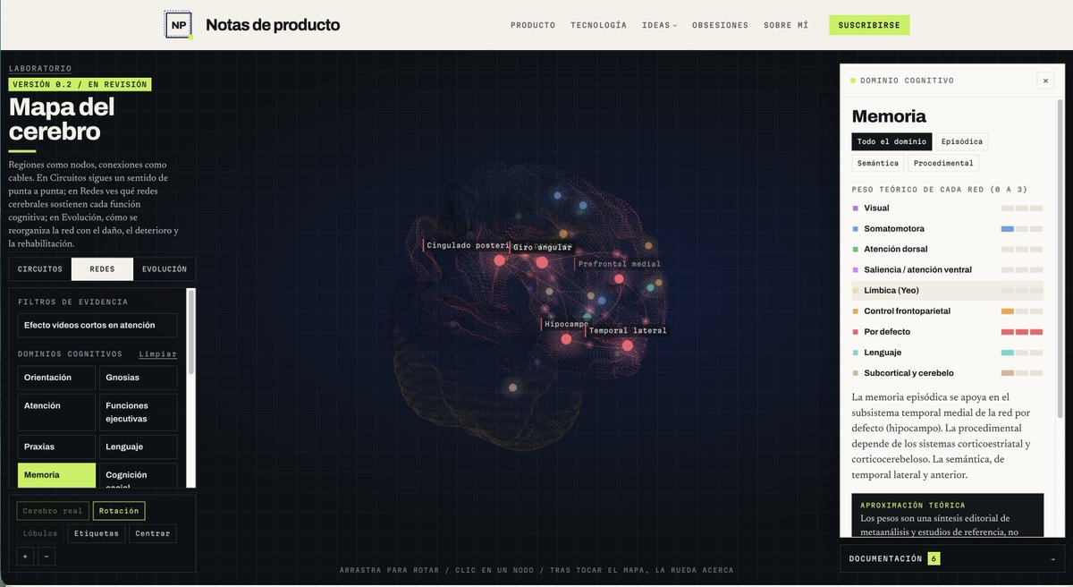This screenshot has height=587, width=1073.
Task: Click the Limpiar link
Action: 157,354
